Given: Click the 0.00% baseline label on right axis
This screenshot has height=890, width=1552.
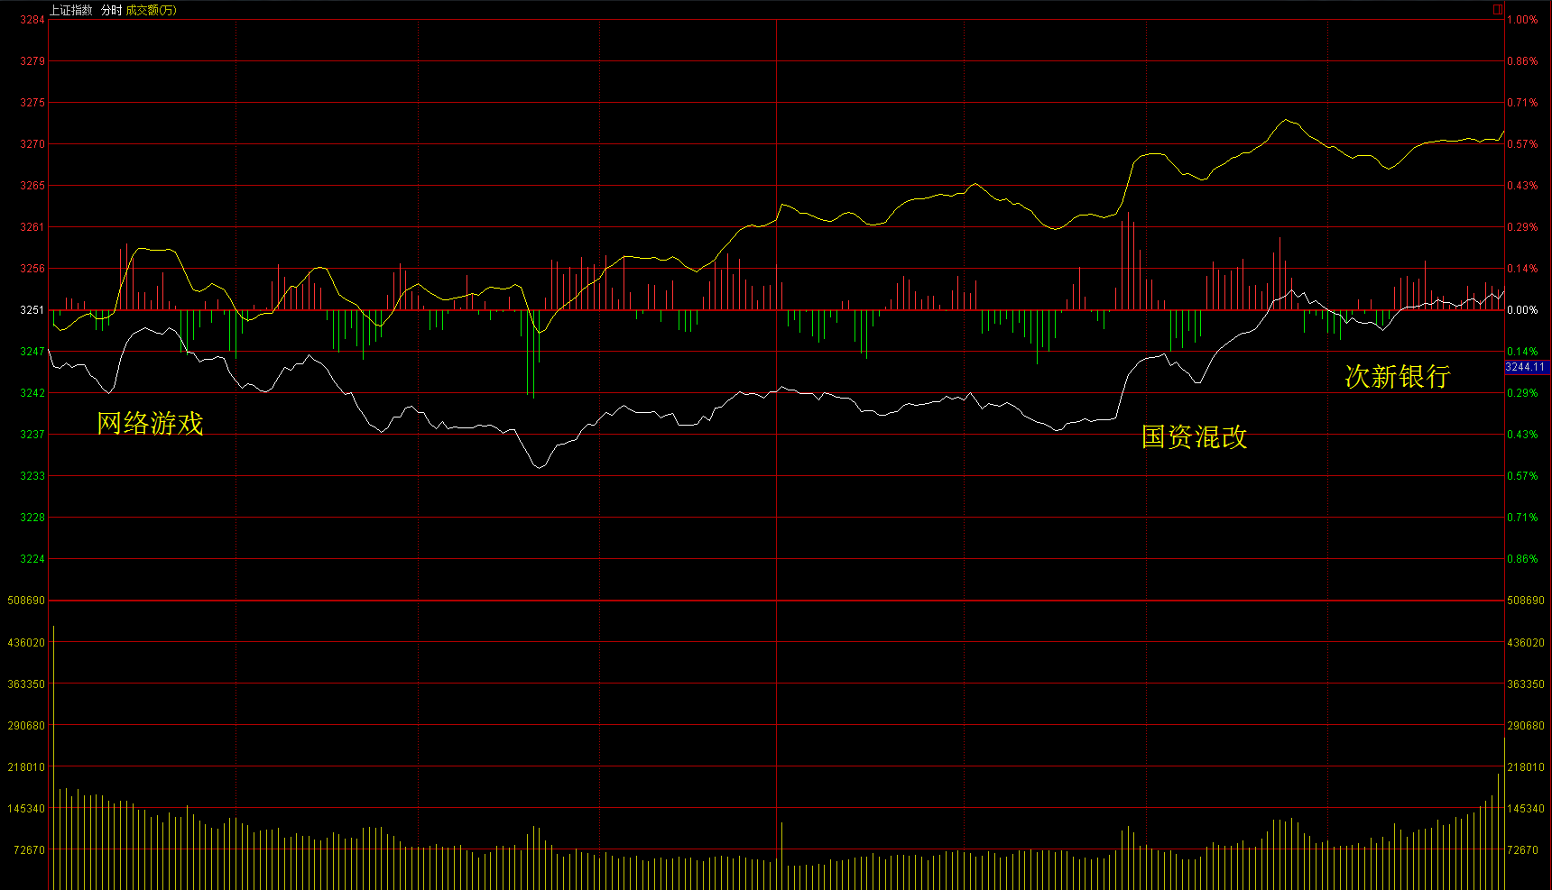Looking at the screenshot, I should [1522, 310].
